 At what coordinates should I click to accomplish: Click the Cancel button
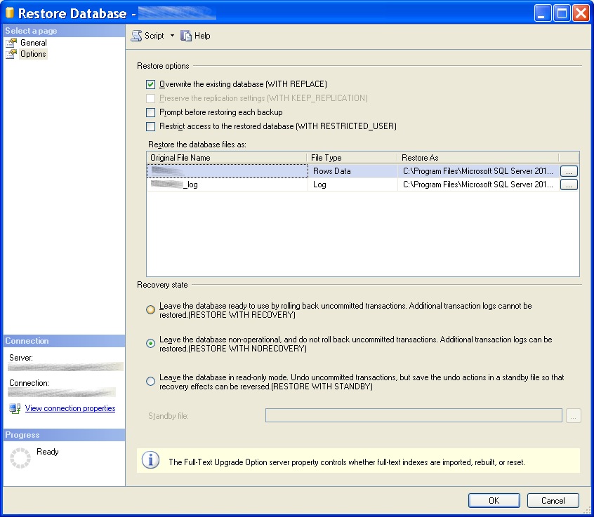[x=553, y=501]
